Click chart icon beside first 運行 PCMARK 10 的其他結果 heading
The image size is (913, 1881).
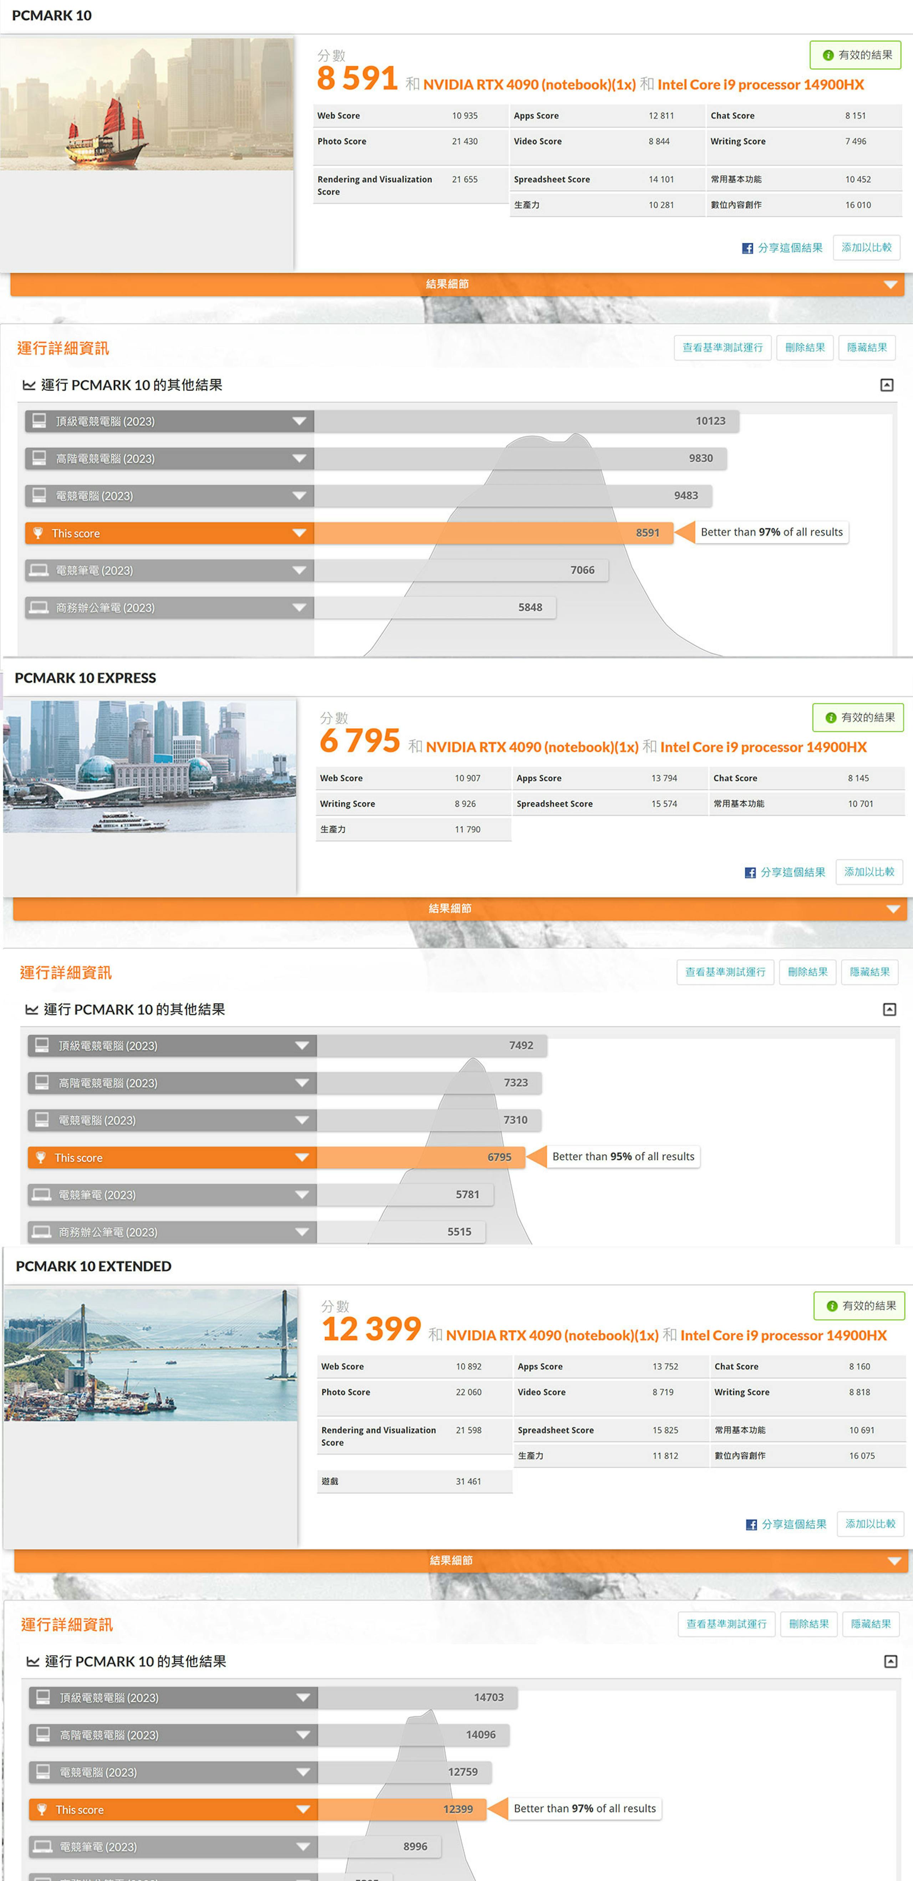click(29, 385)
